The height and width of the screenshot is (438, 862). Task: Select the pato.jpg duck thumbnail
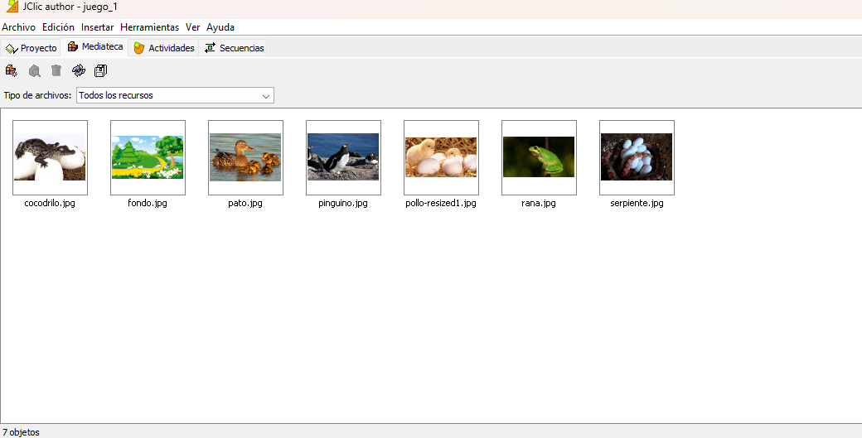pyautogui.click(x=245, y=157)
